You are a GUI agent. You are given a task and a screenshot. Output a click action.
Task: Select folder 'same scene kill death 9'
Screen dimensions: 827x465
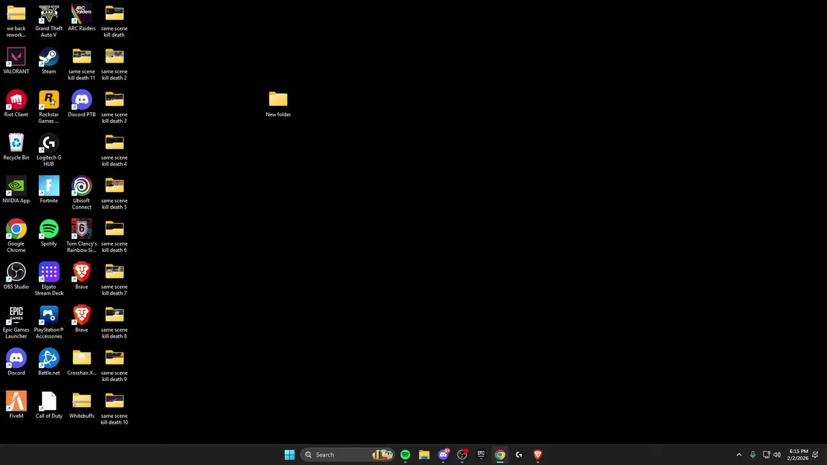point(114,366)
